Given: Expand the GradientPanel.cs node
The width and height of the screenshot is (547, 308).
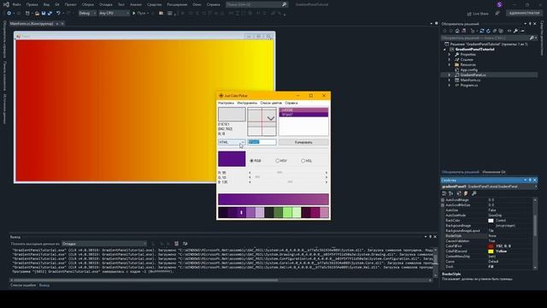Looking at the screenshot, I should (x=450, y=74).
